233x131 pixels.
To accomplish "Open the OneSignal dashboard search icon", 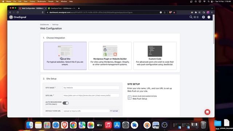I will (x=191, y=17).
